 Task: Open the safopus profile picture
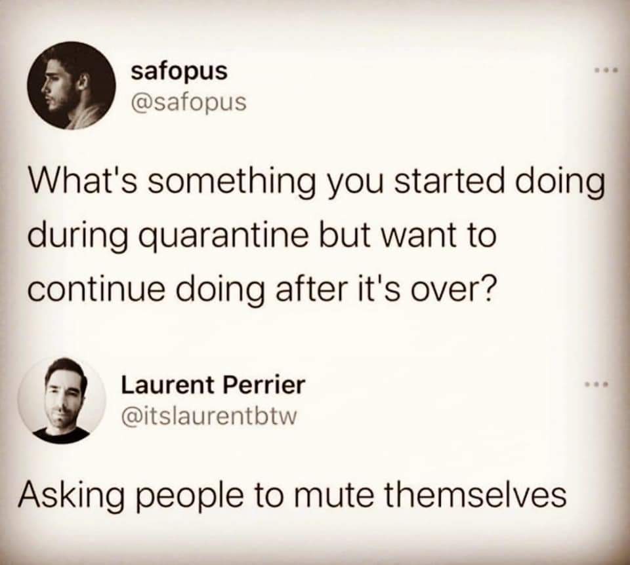[72, 85]
